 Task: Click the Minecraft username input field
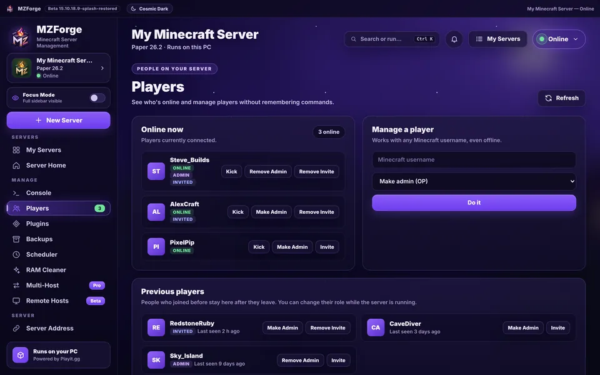tap(474, 160)
